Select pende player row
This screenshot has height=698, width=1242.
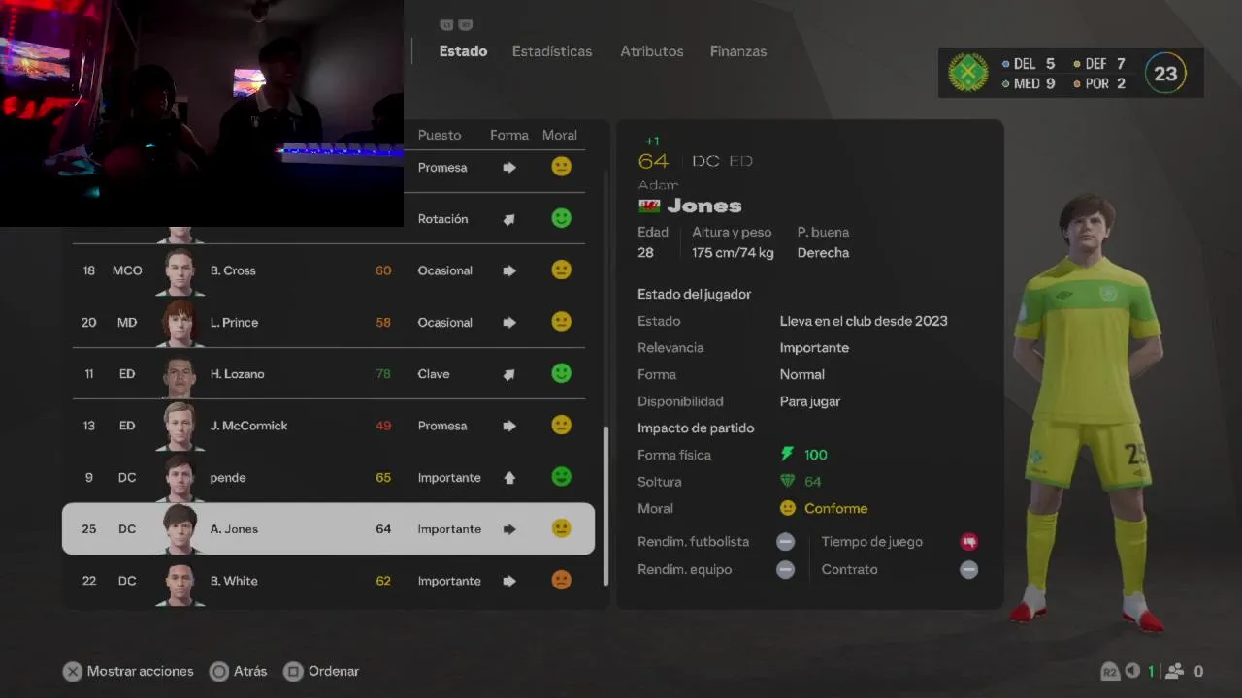pyautogui.click(x=328, y=477)
